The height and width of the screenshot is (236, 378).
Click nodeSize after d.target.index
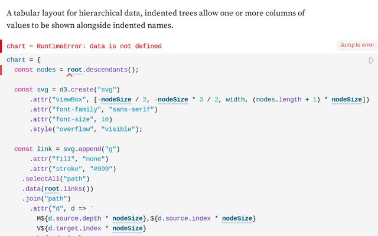128,228
